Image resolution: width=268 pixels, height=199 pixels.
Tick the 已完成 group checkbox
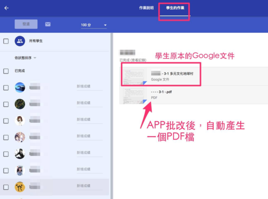6,71
